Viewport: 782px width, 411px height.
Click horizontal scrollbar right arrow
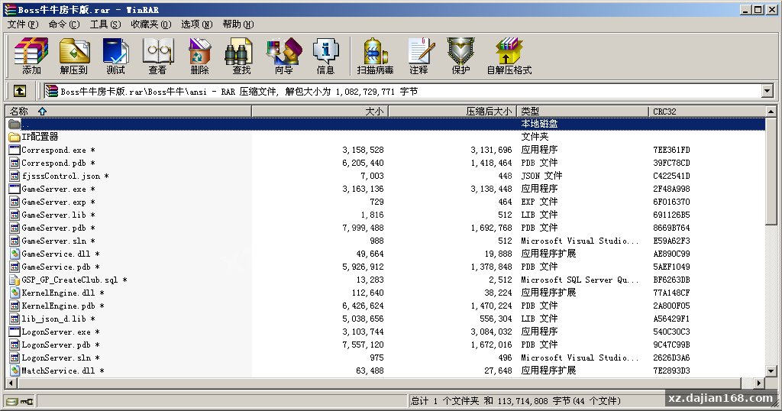click(759, 383)
